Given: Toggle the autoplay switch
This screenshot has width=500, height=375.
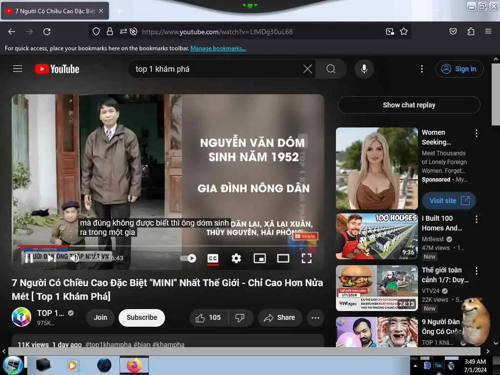Looking at the screenshot, I should coord(188,258).
